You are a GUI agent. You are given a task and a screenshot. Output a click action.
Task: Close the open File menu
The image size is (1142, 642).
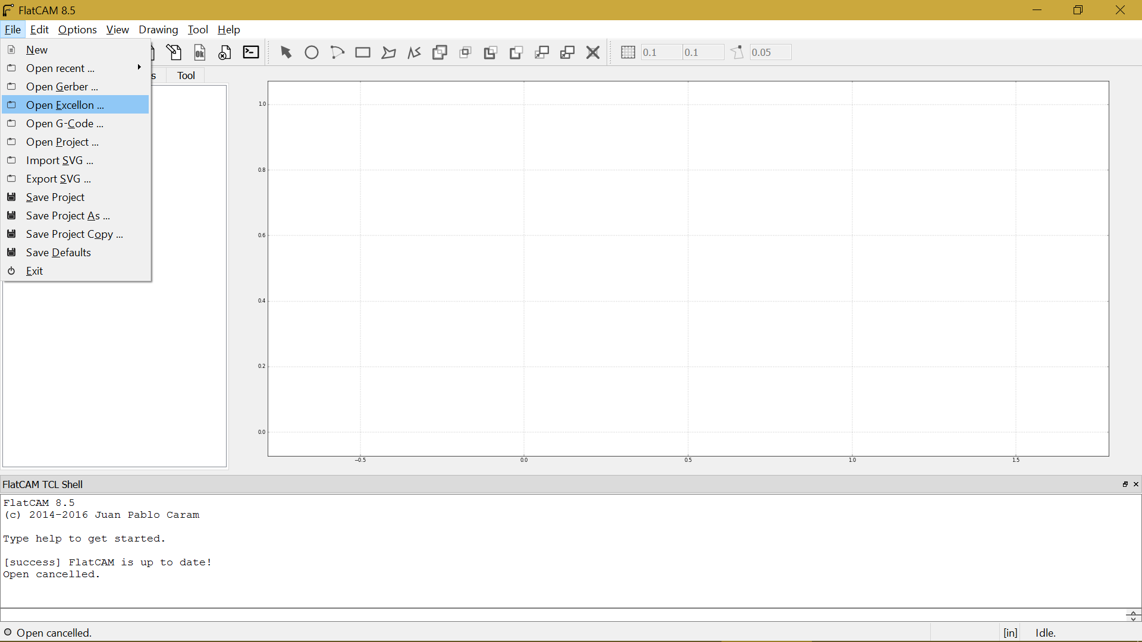[12, 30]
